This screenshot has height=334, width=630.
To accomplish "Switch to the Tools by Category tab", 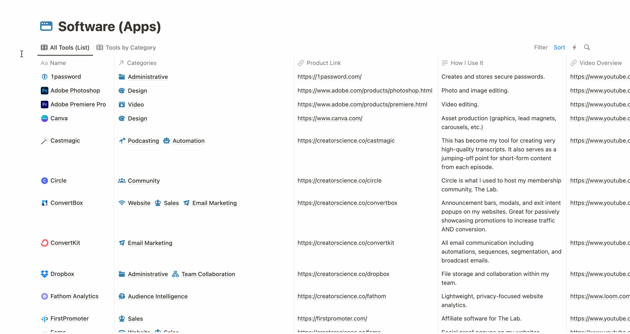I will tap(126, 48).
